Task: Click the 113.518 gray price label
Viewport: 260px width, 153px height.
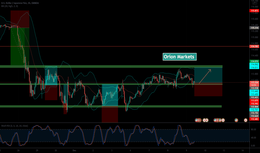Action: pyautogui.click(x=254, y=88)
